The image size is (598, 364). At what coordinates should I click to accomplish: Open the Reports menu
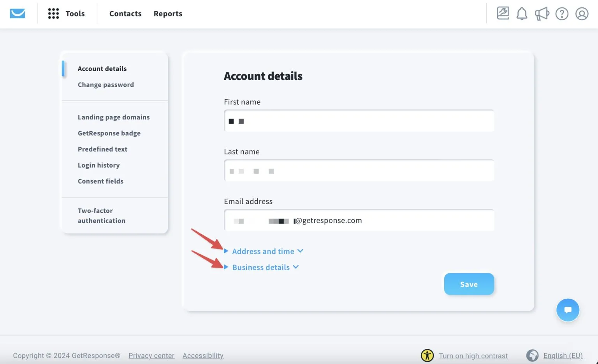(x=168, y=13)
